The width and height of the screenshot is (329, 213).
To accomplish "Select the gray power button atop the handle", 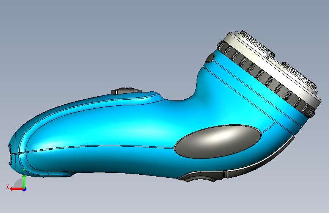I will tap(126, 91).
